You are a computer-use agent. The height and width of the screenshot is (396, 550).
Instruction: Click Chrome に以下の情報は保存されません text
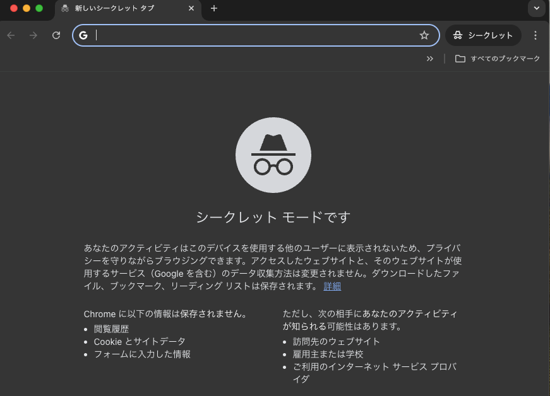tap(165, 314)
